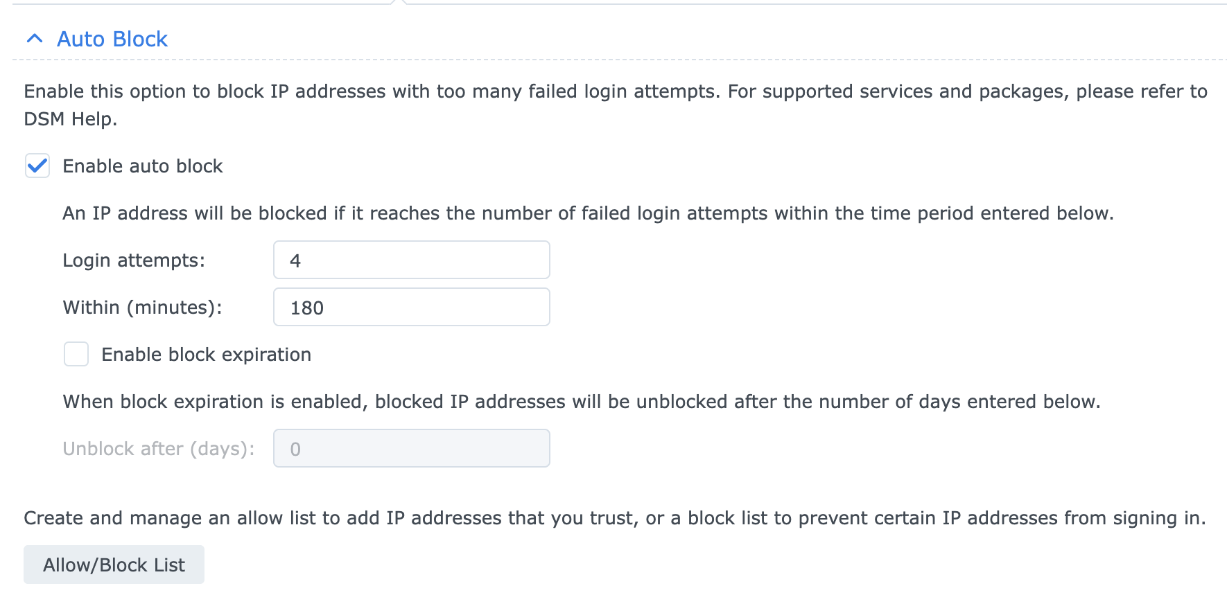Uncheck the Enable auto block checkbox
The width and height of the screenshot is (1227, 604).
coord(37,166)
